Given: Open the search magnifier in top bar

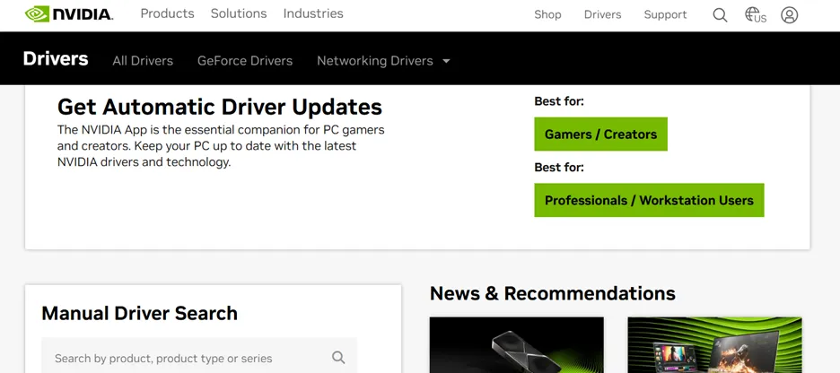Looking at the screenshot, I should coord(720,15).
